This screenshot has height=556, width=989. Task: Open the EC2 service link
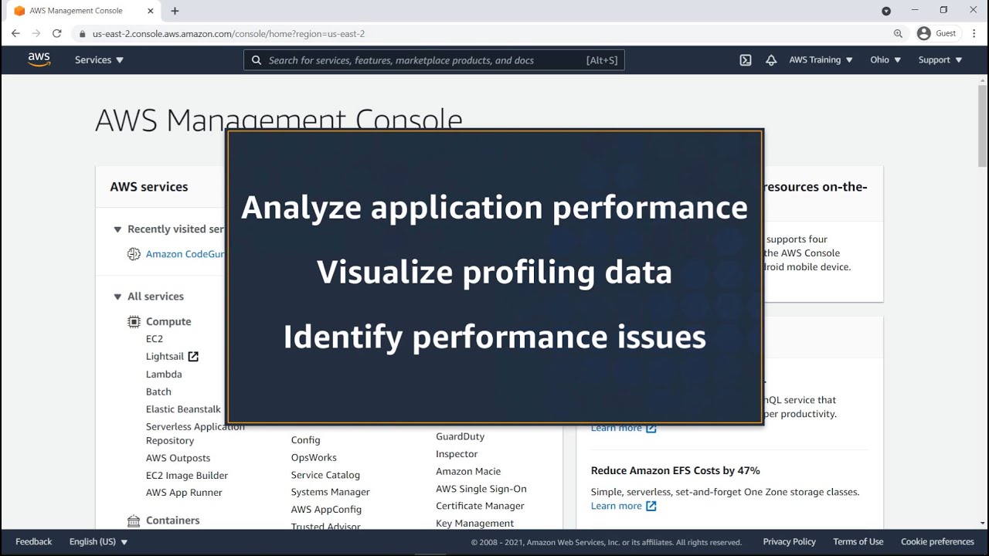[x=155, y=339]
